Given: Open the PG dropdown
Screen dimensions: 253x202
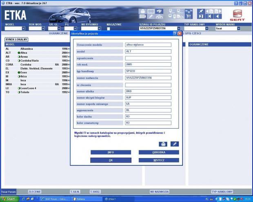Looking at the screenshot, I should 75,29.
